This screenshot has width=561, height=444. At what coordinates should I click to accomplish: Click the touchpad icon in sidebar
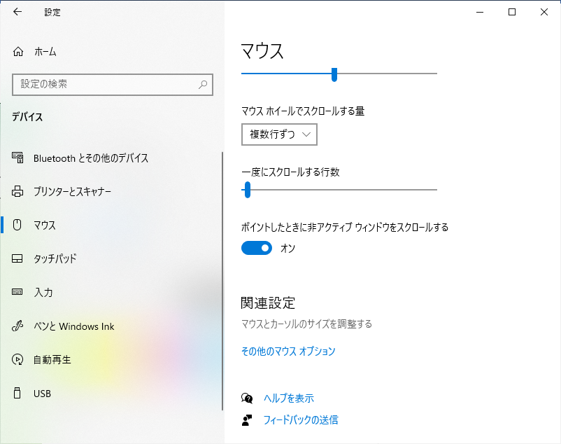pos(17,258)
